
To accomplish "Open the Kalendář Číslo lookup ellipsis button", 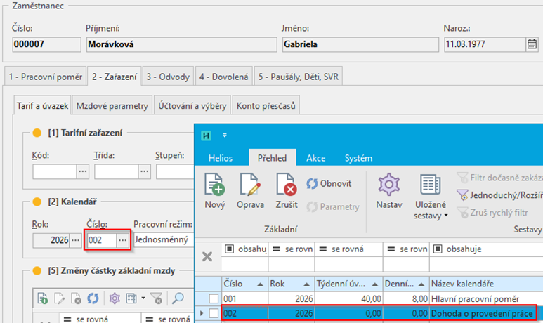I will click(x=123, y=240).
